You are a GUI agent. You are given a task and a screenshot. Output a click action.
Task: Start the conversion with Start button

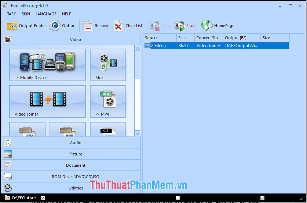point(184,26)
